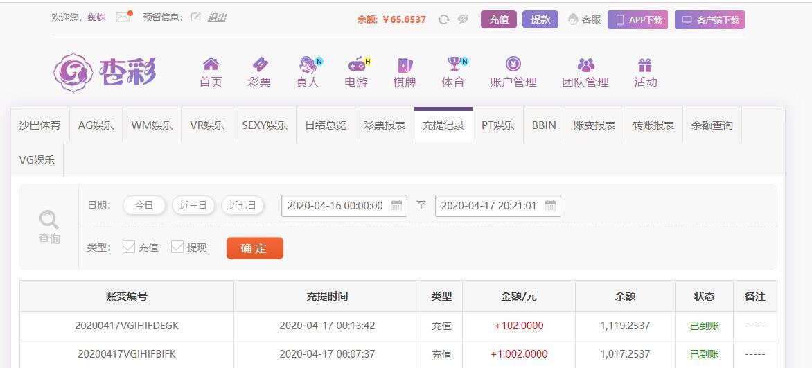Select the 今日 date filter

144,205
